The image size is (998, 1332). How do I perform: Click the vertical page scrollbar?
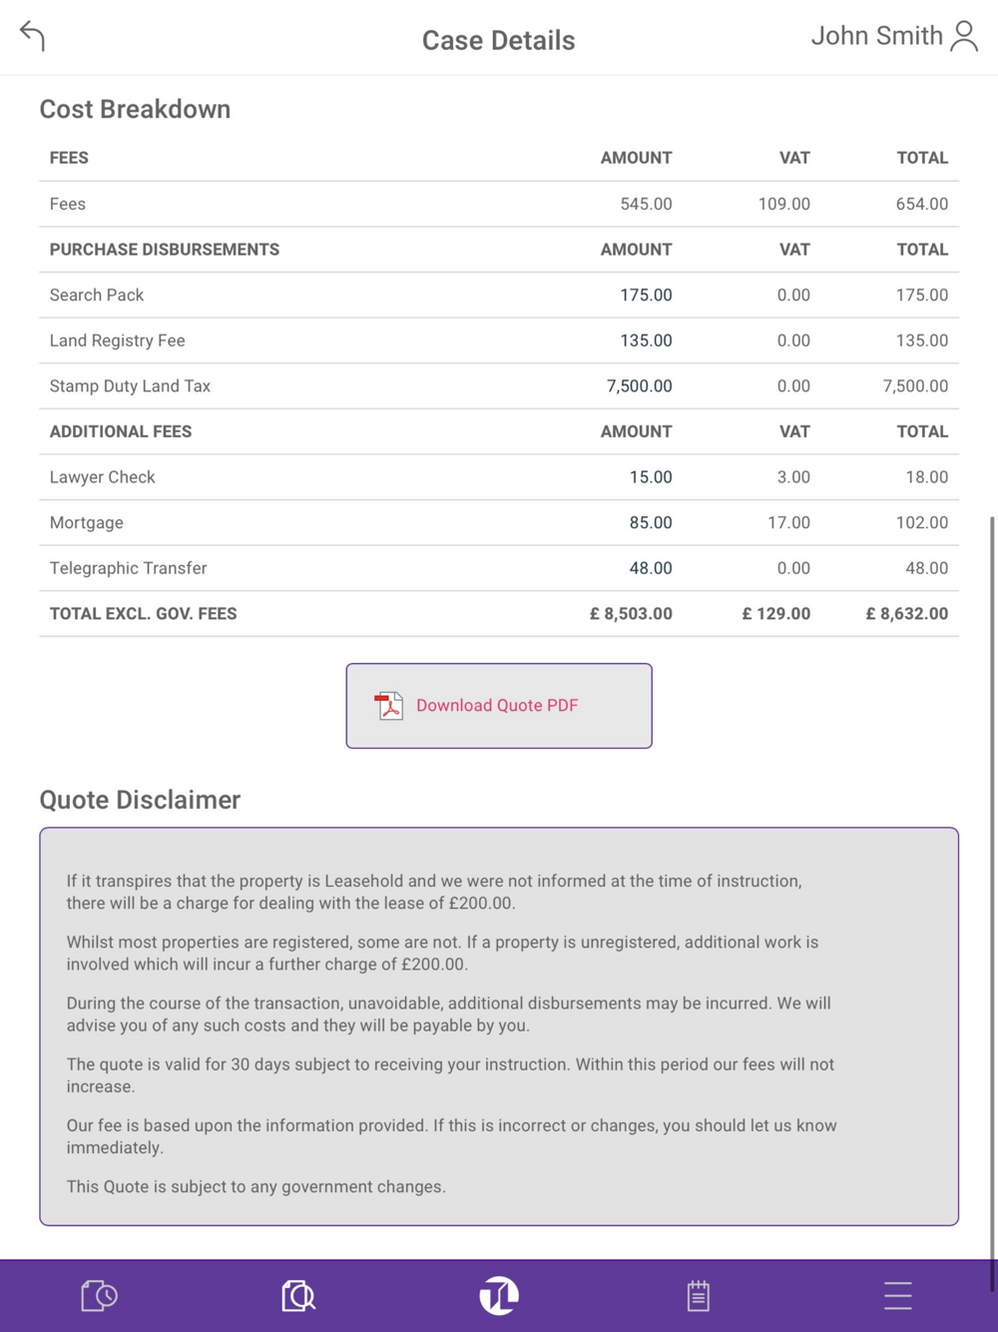(x=992, y=899)
